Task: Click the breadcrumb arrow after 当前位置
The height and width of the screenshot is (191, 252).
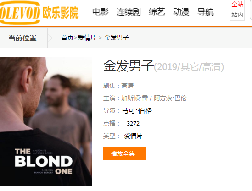Action: (x=50, y=38)
